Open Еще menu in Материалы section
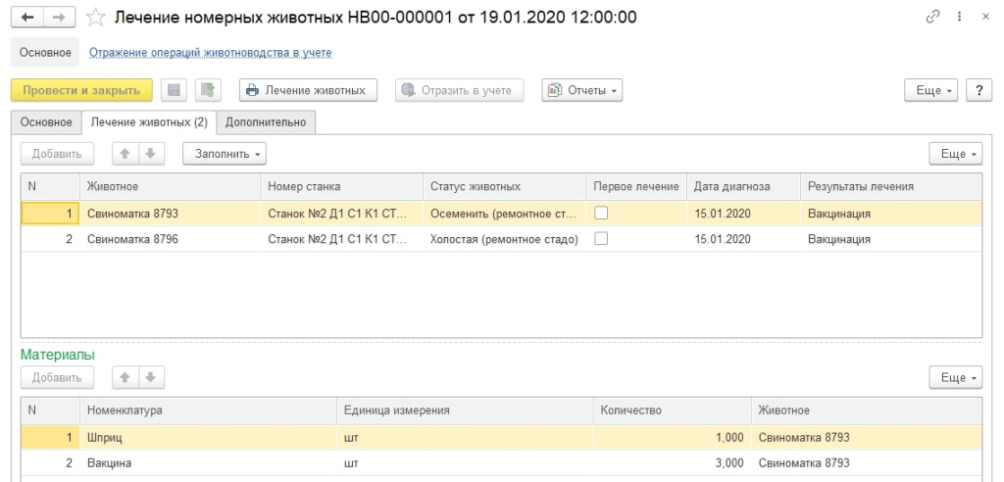Viewport: 1004px width, 482px height. [x=955, y=377]
